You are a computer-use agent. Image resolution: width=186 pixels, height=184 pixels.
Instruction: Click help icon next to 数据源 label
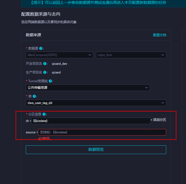tap(41, 48)
